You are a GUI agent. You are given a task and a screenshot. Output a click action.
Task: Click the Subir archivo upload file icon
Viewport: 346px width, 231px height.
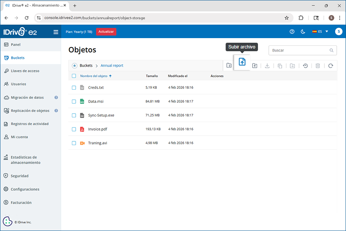(242, 62)
